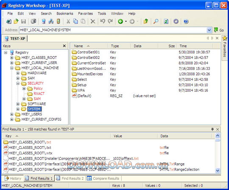229x190 pixels.
Task: Click the disconnect registry device icon
Action: [x=58, y=22]
